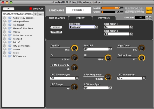Expand the Native Instruments folder
Image resolution: width=154 pixels, height=109 pixels.
point(4,35)
